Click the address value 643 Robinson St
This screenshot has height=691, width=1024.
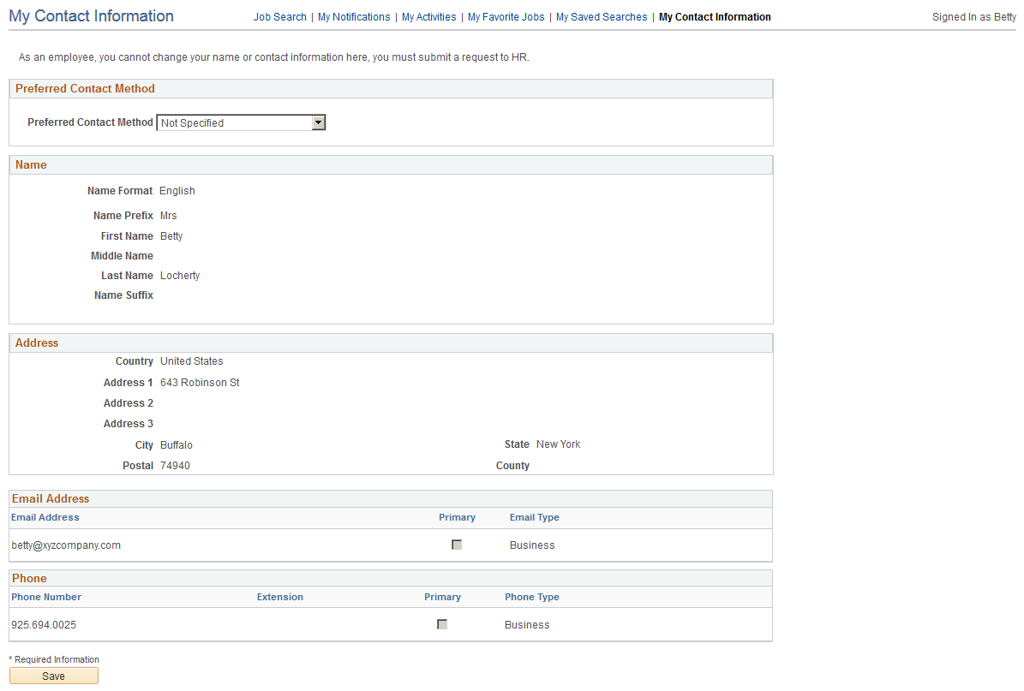(200, 383)
